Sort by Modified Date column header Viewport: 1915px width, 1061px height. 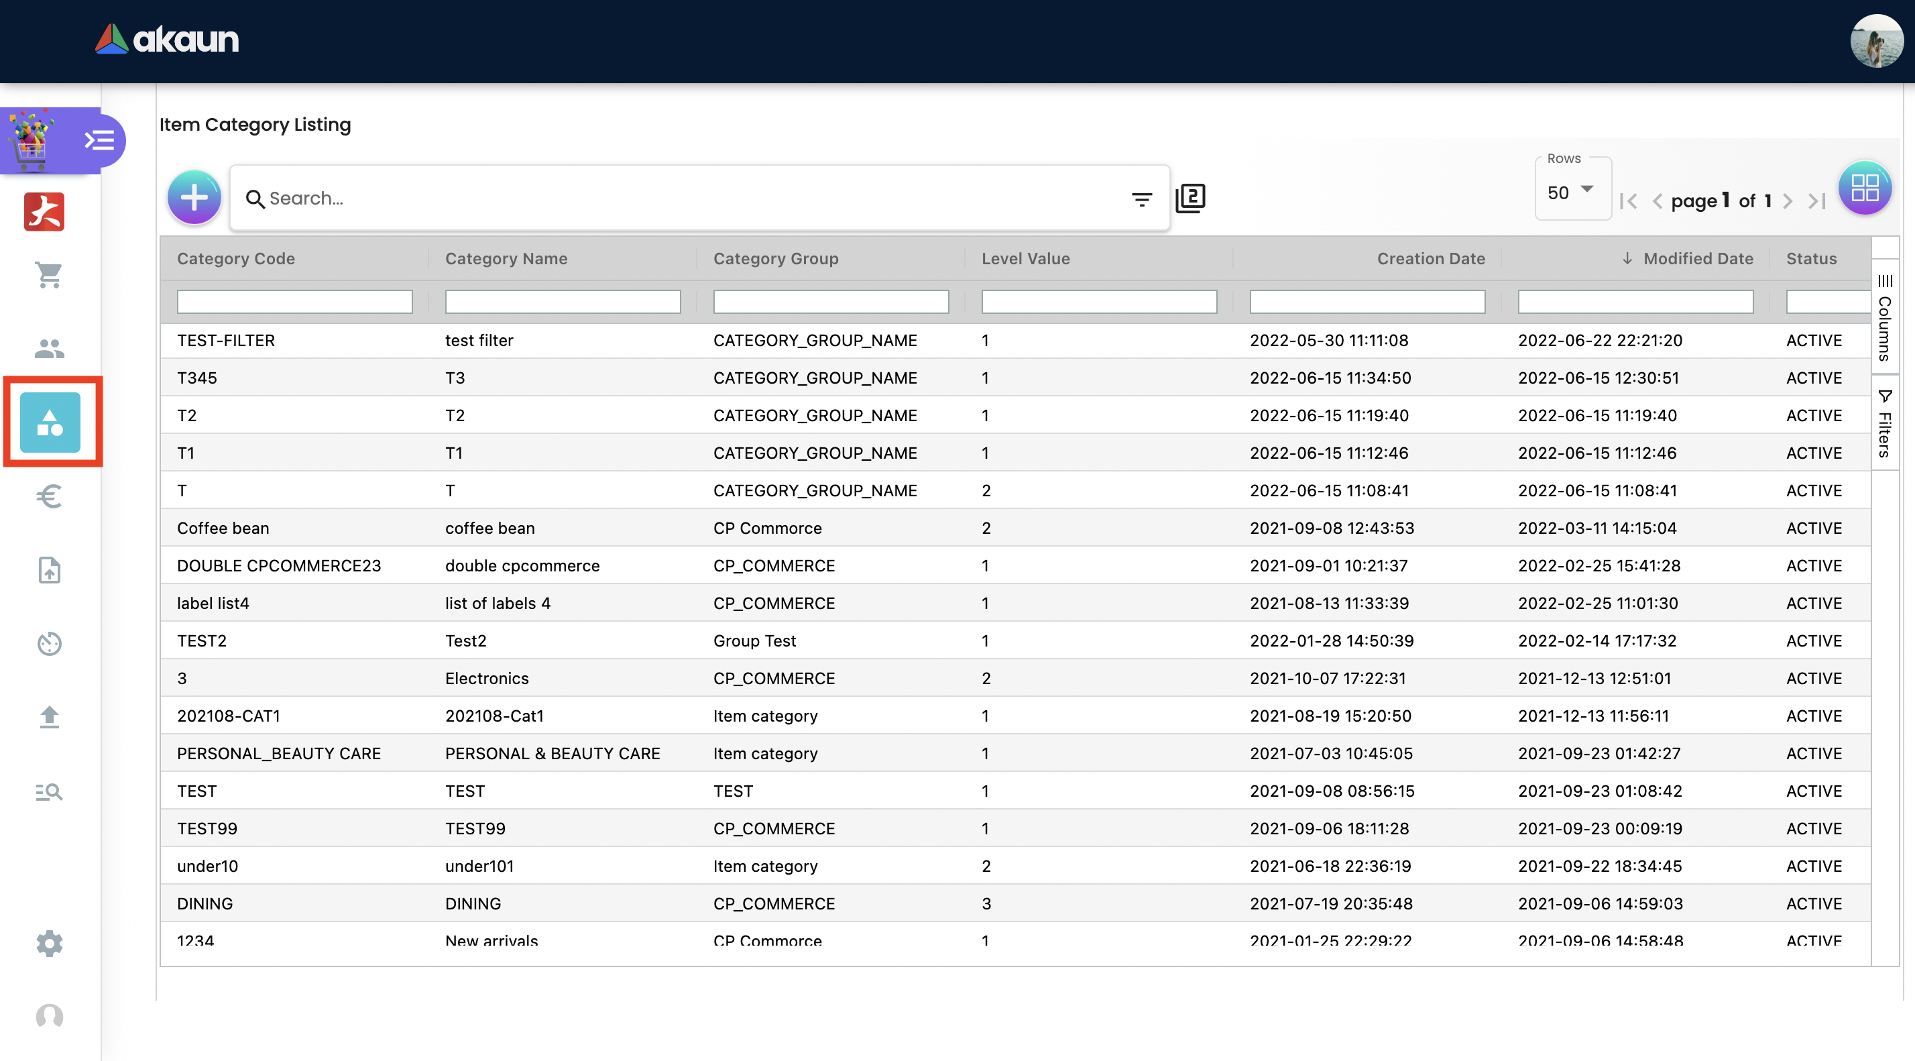[1697, 258]
